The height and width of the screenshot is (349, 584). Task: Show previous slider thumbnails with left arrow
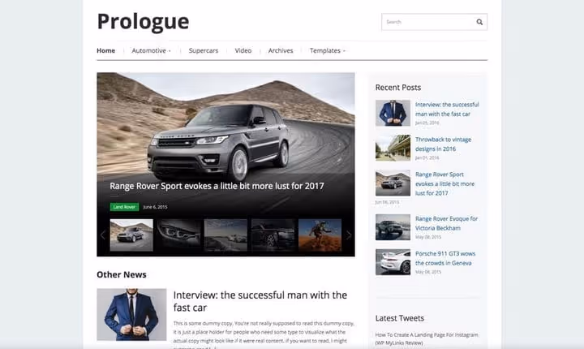tap(103, 235)
